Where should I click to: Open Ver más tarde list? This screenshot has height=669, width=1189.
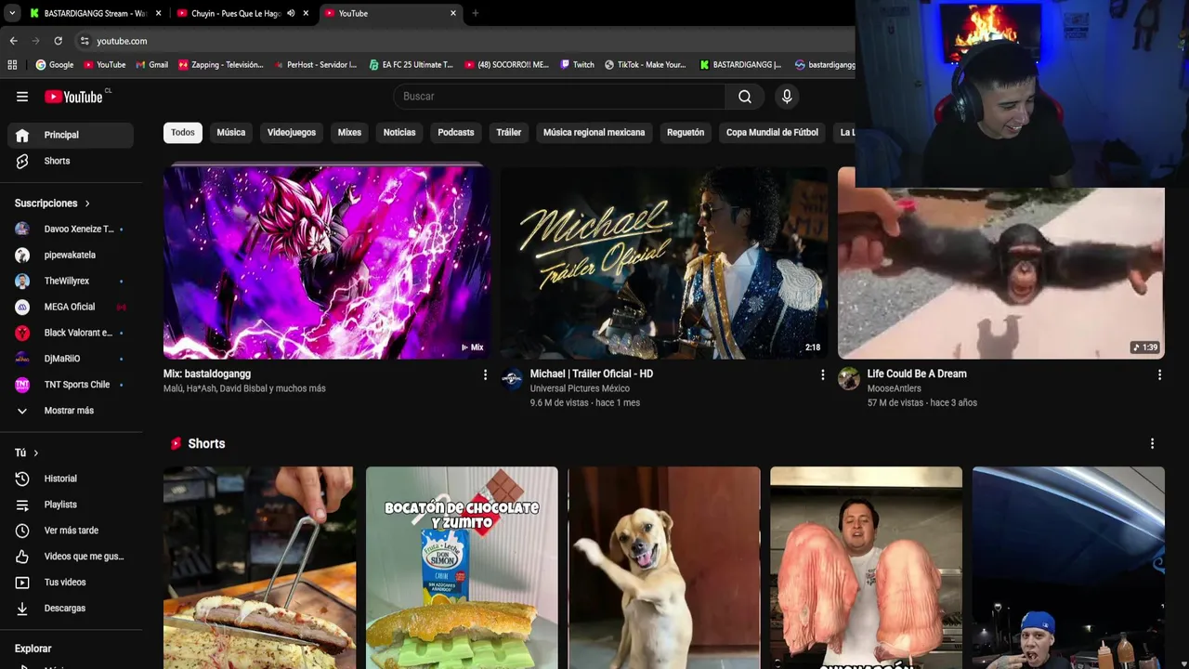coord(71,531)
